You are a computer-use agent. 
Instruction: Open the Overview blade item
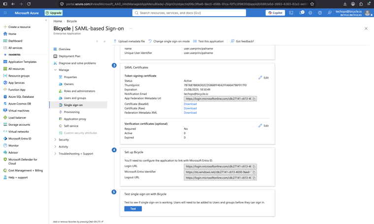(64, 49)
